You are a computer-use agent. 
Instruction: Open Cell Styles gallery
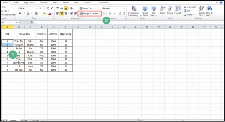154,11
